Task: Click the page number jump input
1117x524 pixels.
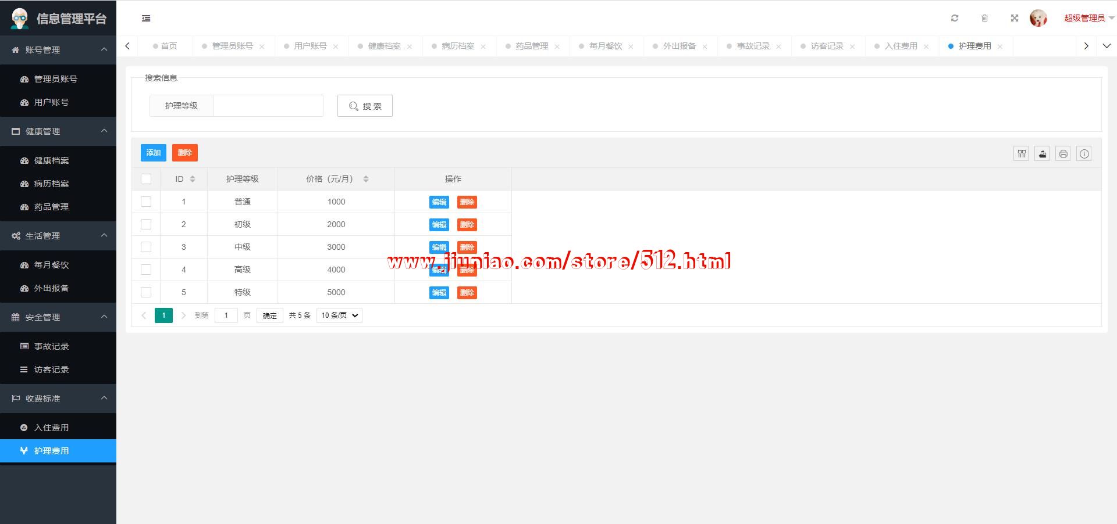Action: point(226,315)
